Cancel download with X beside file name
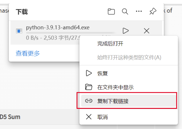 click(x=147, y=31)
